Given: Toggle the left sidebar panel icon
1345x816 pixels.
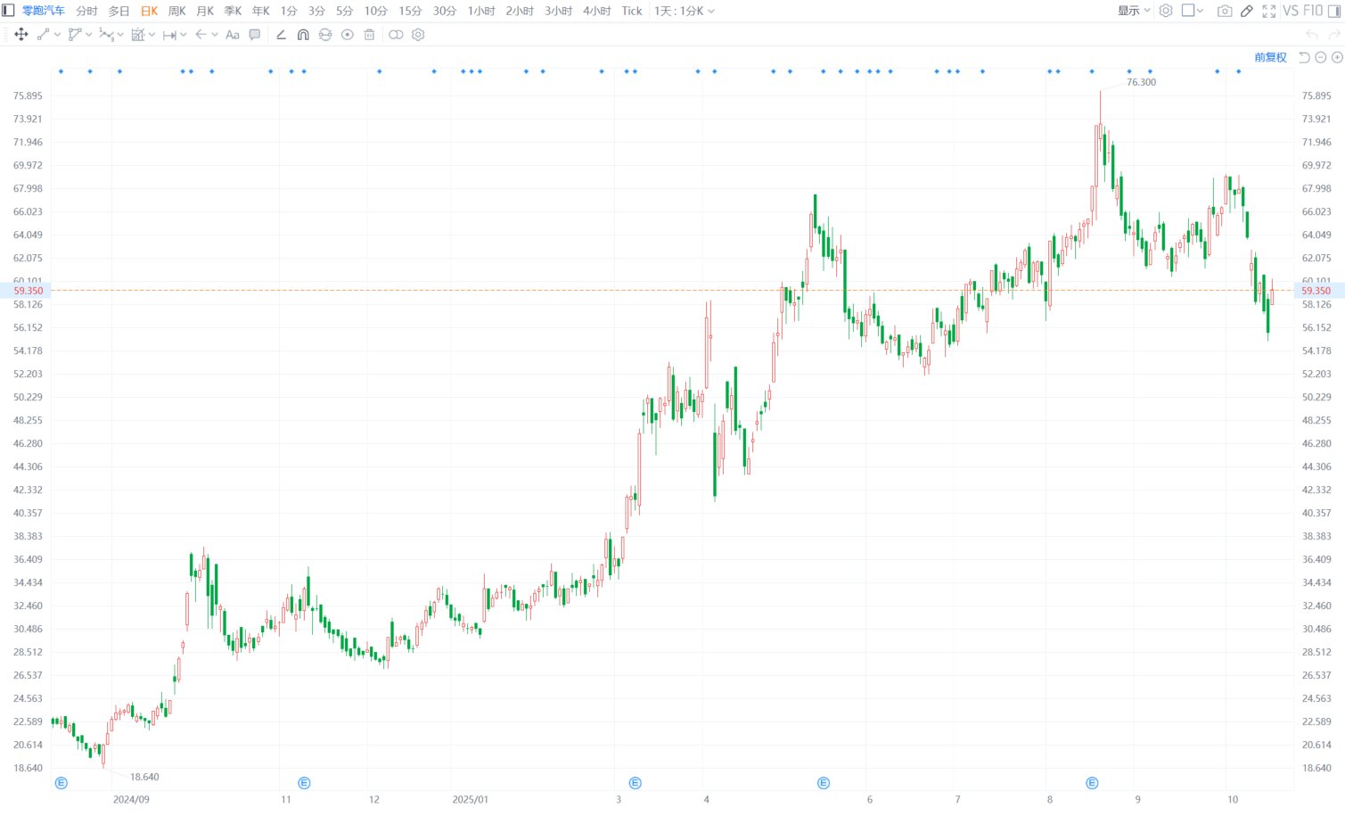Looking at the screenshot, I should click(9, 11).
